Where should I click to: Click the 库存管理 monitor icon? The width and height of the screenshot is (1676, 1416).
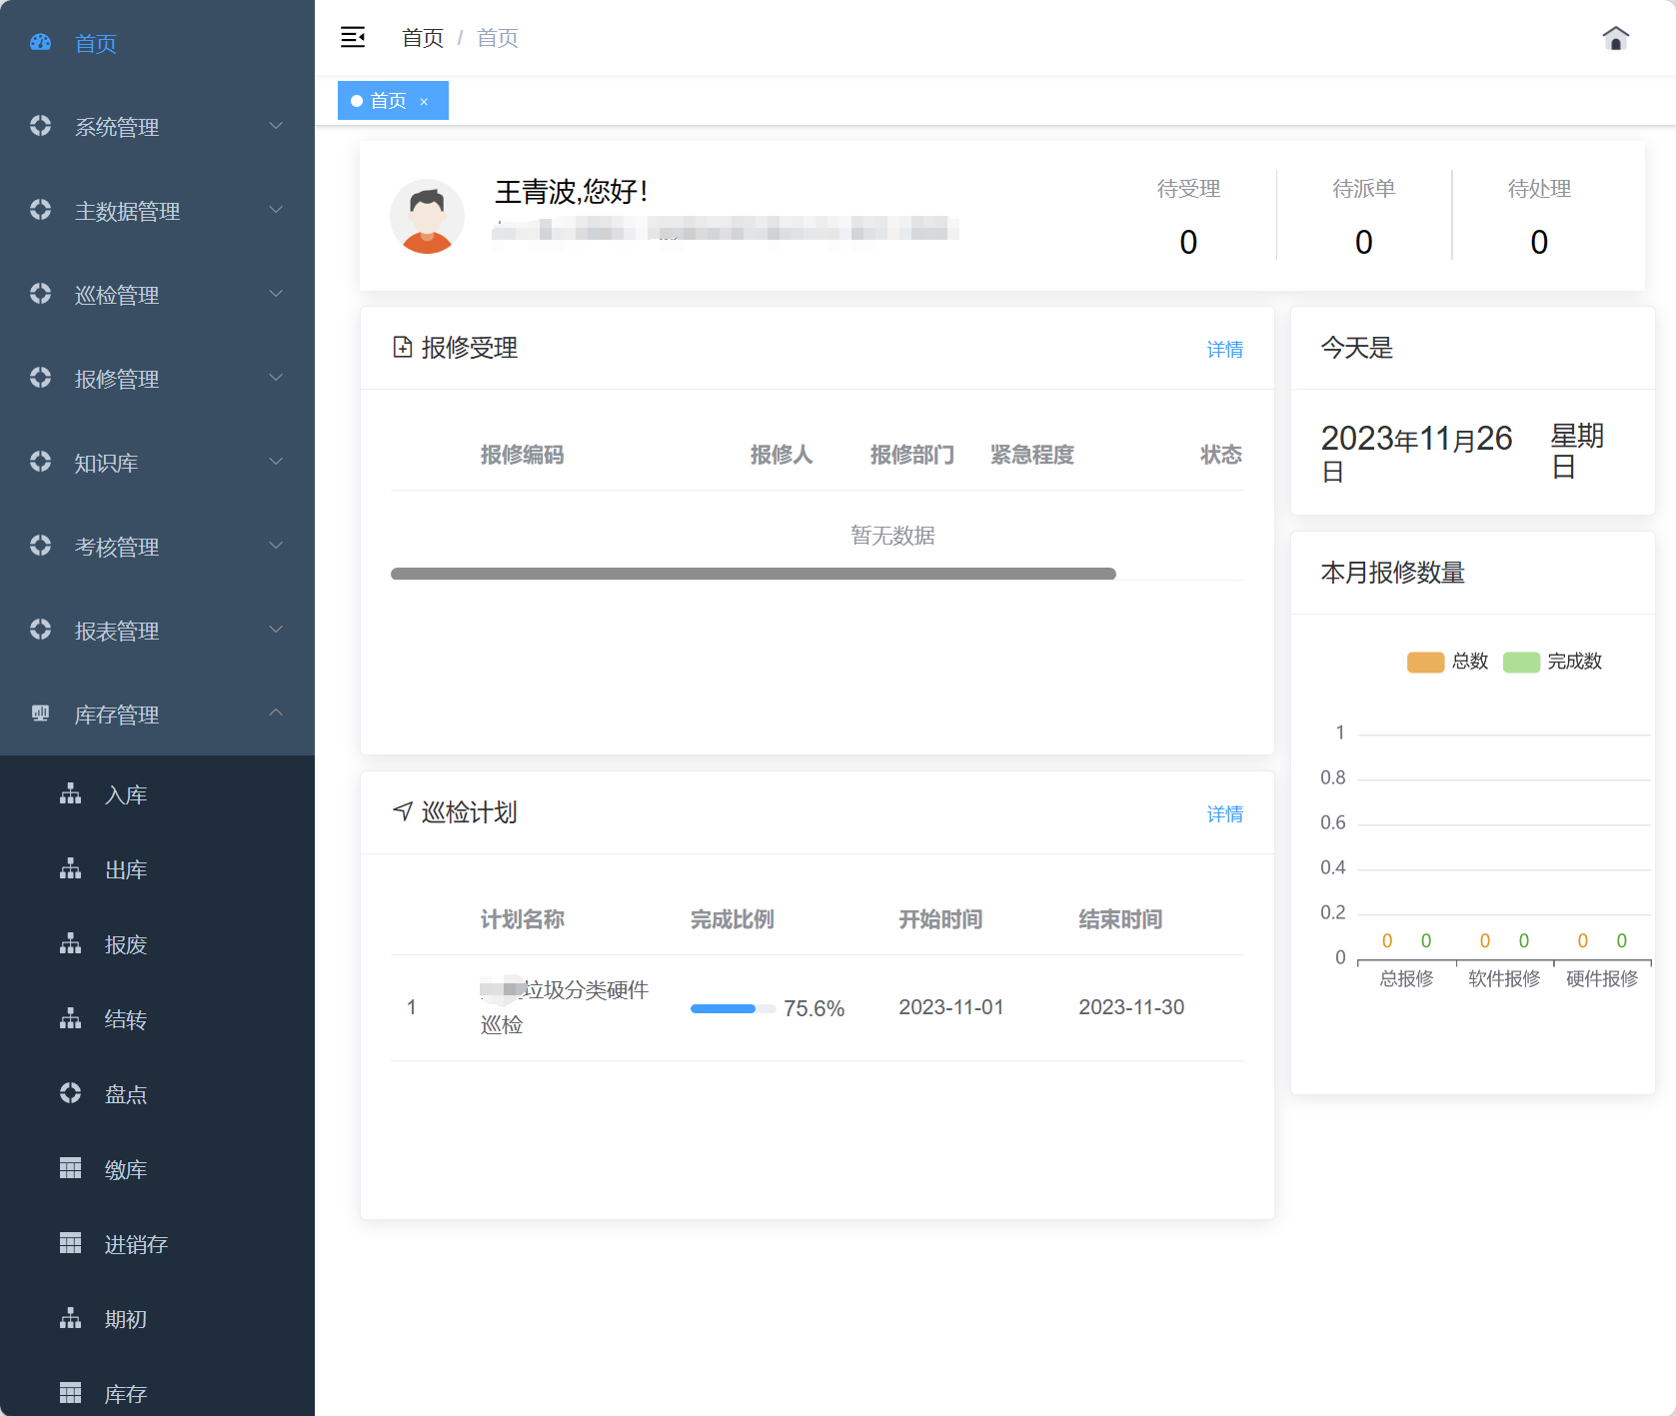coord(40,713)
